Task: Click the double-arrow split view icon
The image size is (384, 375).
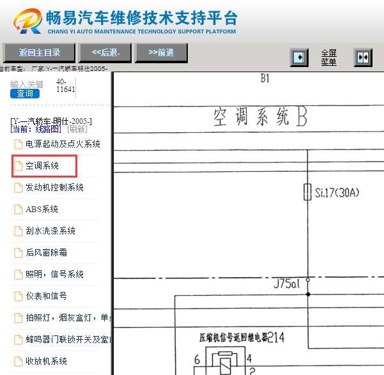Action: point(363,57)
